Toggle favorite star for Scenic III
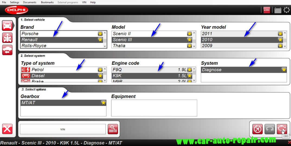The width and height of the screenshot is (291, 146). pyautogui.click(x=189, y=40)
